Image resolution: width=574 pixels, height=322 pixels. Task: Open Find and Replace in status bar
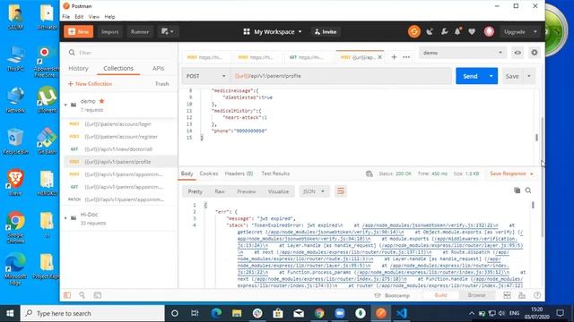pos(82,295)
